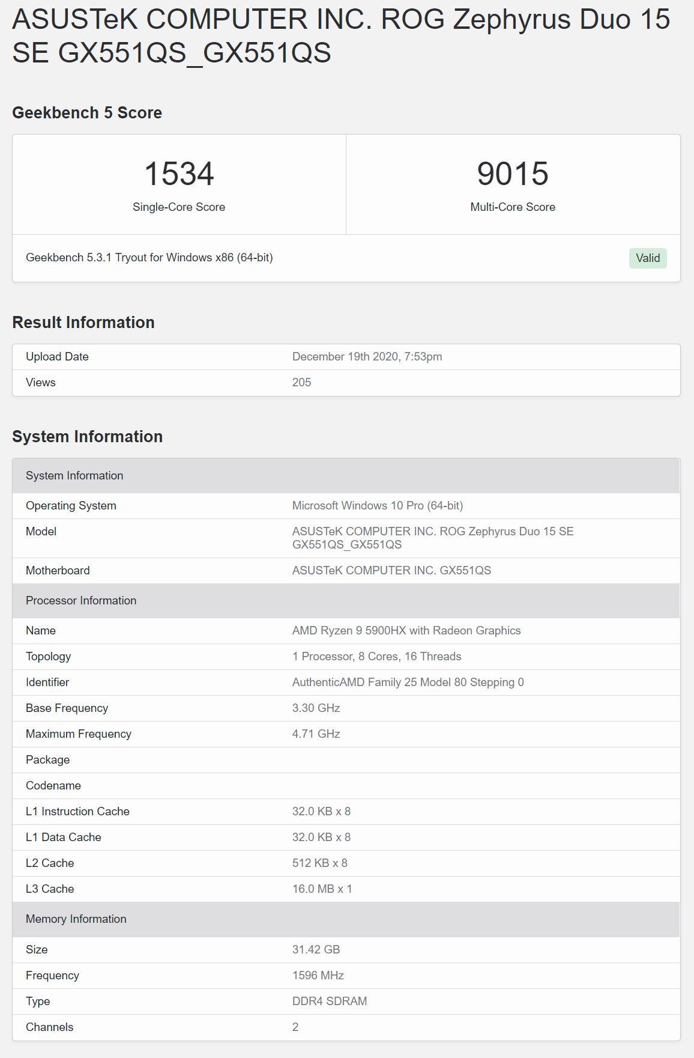Select the Multi-Core Score label
This screenshot has height=1058, width=694.
[513, 207]
